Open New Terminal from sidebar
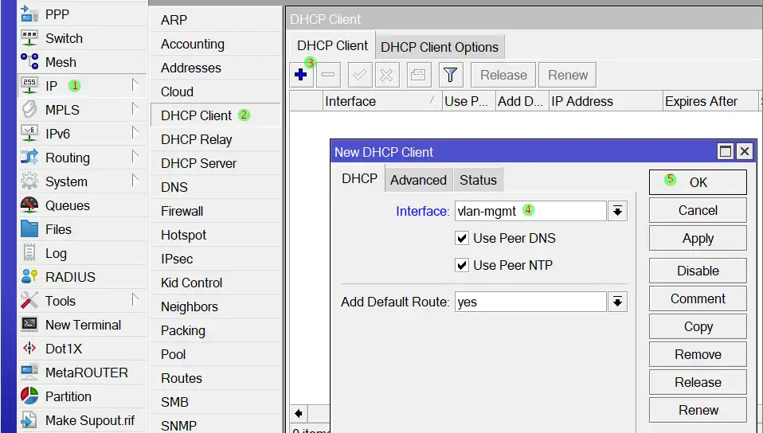 coord(83,325)
